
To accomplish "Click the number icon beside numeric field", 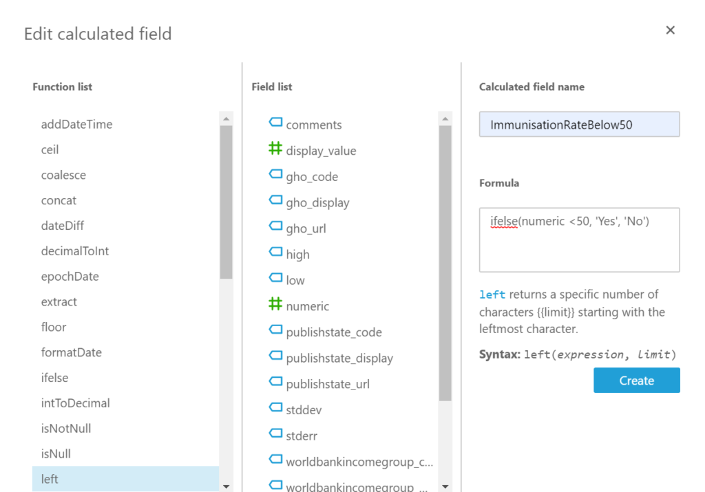I will click(x=275, y=303).
